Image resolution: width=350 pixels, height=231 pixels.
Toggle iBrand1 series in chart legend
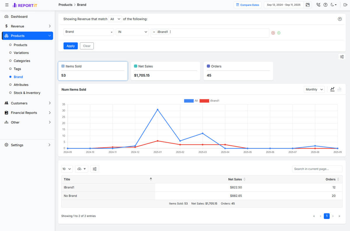209,101
